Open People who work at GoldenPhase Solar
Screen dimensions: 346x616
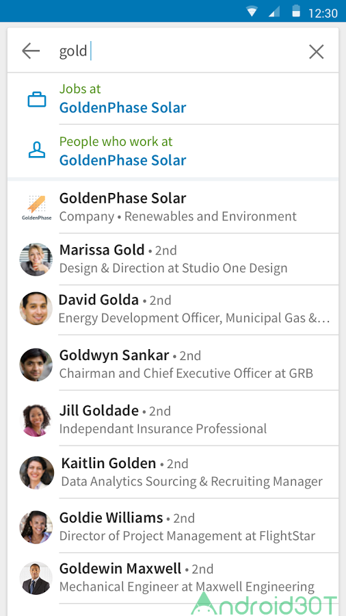pos(172,151)
